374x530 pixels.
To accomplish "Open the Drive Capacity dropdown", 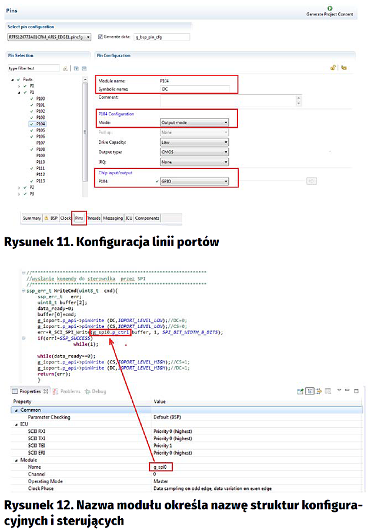I will pyautogui.click(x=194, y=142).
